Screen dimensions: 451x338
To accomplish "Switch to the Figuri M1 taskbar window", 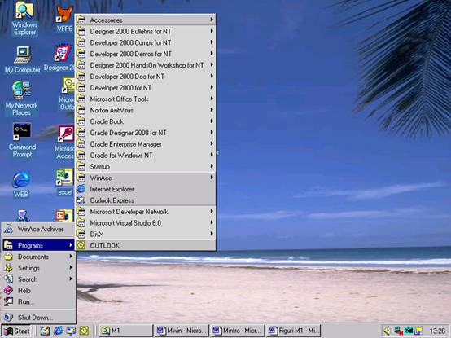I will click(x=293, y=331).
